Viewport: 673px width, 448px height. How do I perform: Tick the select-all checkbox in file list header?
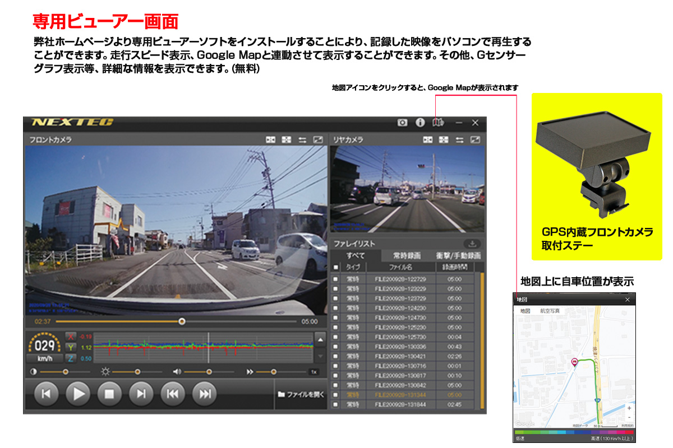[336, 267]
